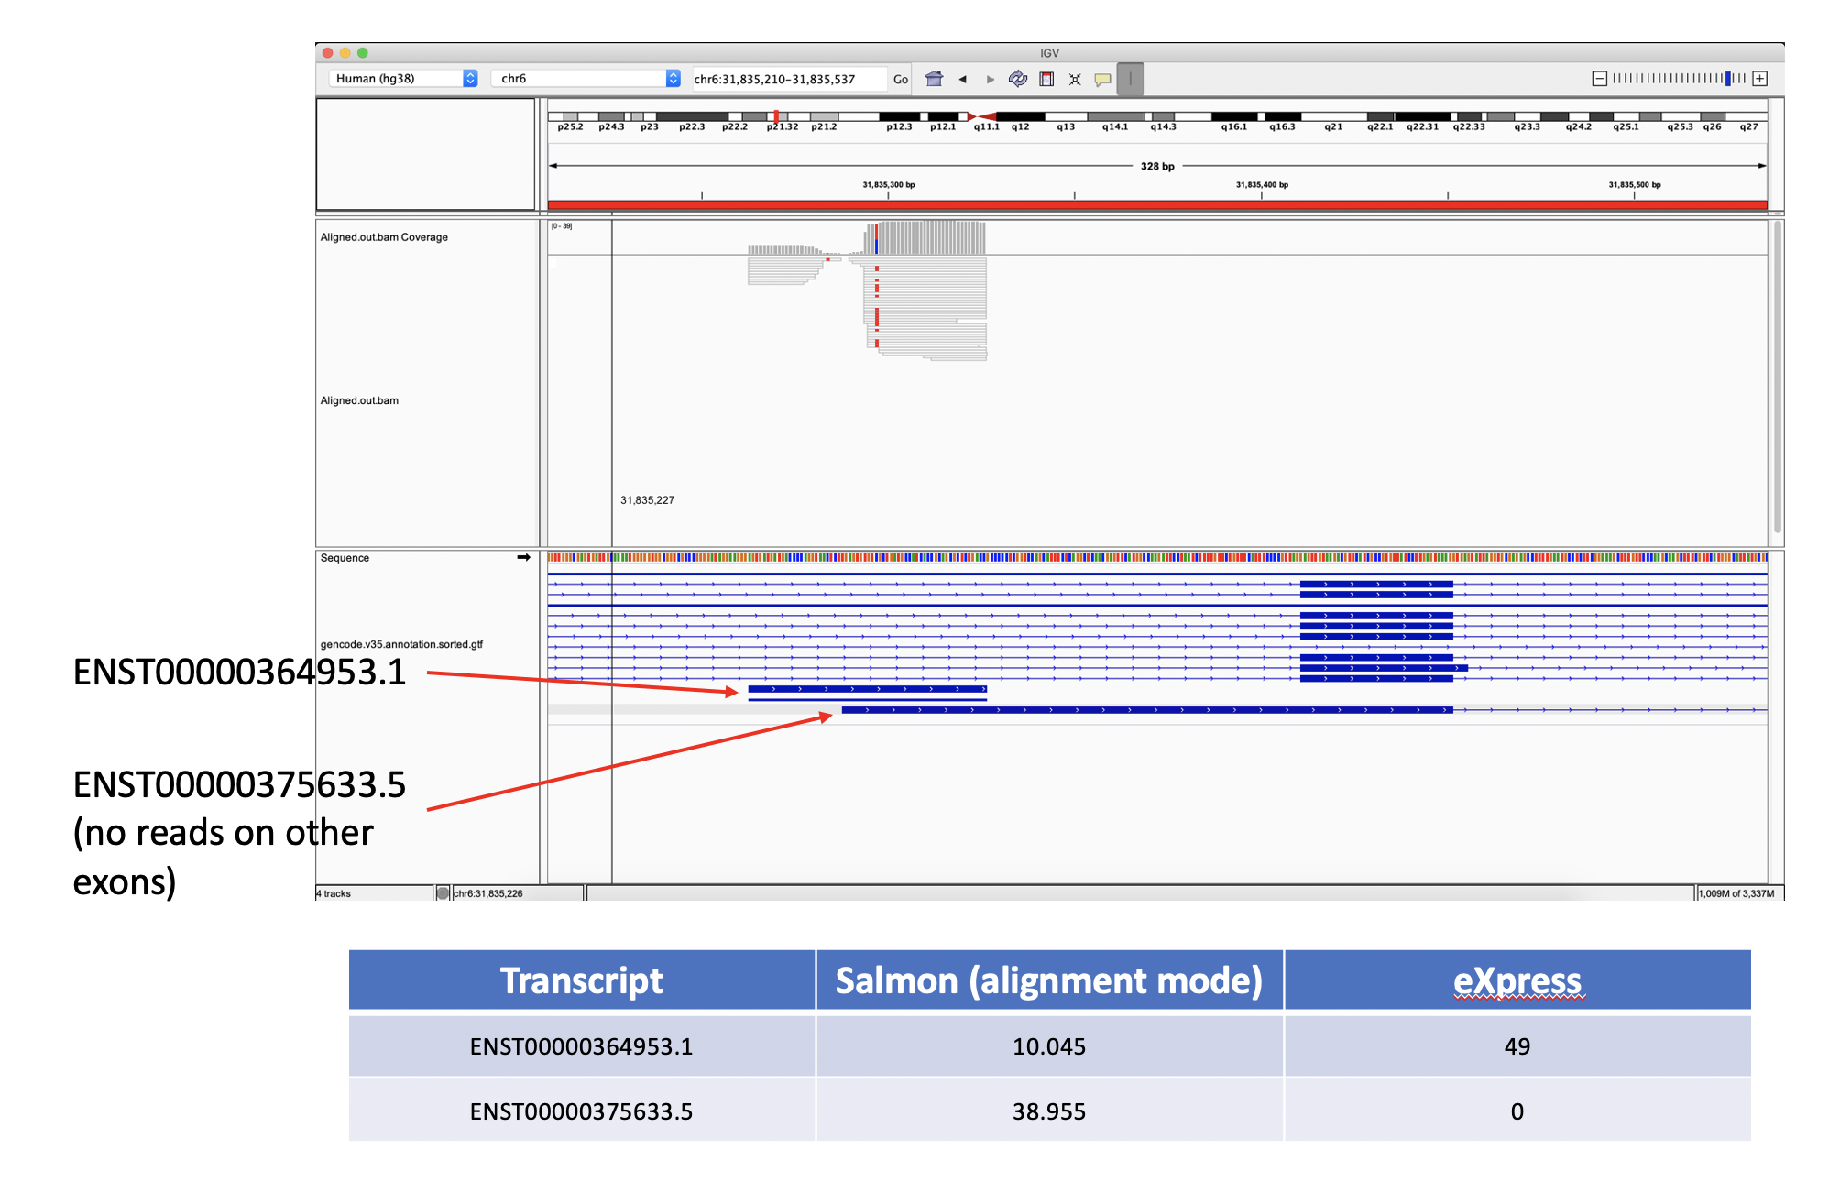
Task: Click the minus icon to zoom out
Action: (x=1599, y=79)
